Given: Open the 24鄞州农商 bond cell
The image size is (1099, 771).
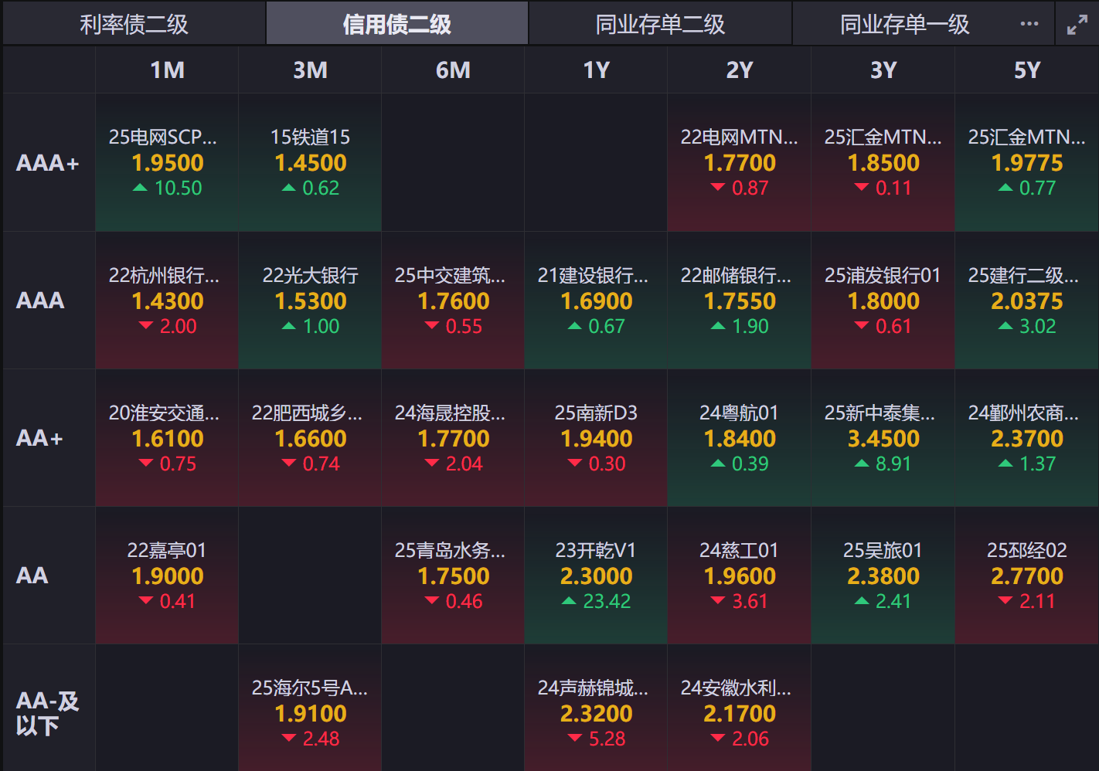Looking at the screenshot, I should (1027, 438).
